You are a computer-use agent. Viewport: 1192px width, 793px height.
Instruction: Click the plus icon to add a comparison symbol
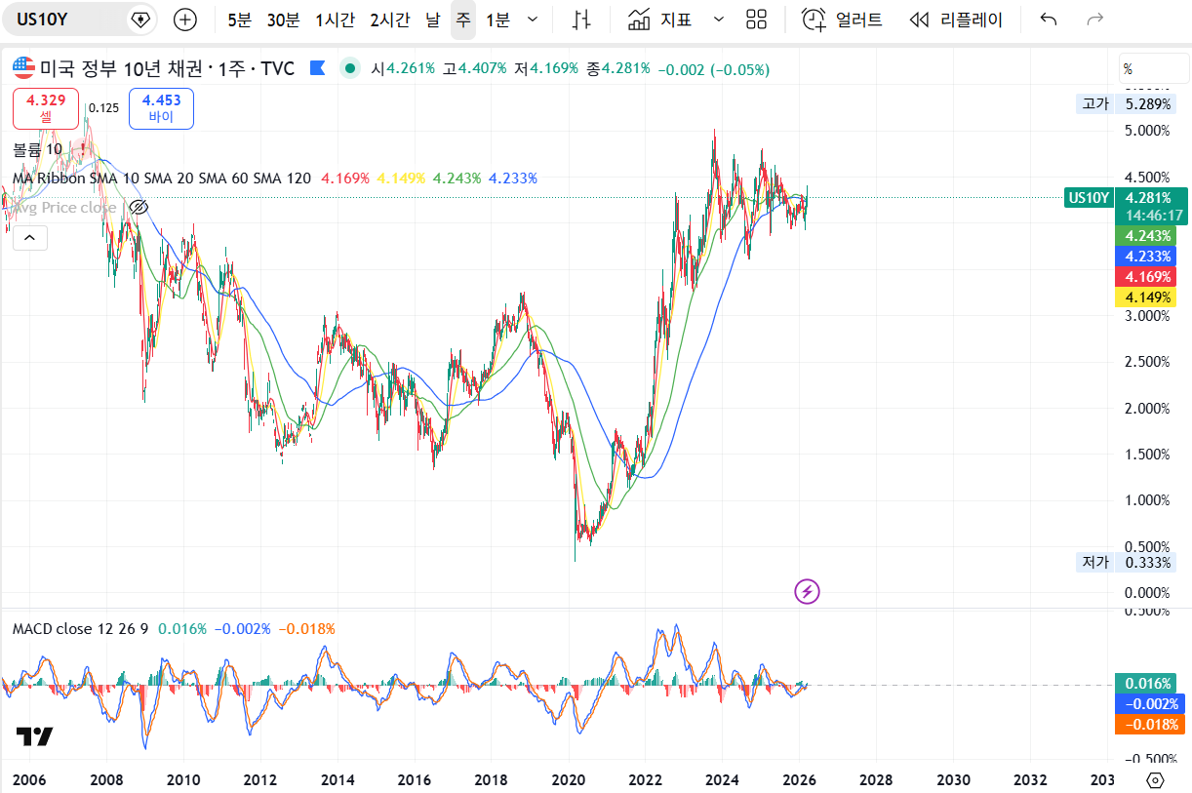pos(184,20)
